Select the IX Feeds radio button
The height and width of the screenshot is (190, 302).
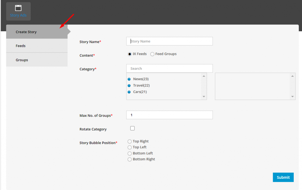(x=130, y=54)
